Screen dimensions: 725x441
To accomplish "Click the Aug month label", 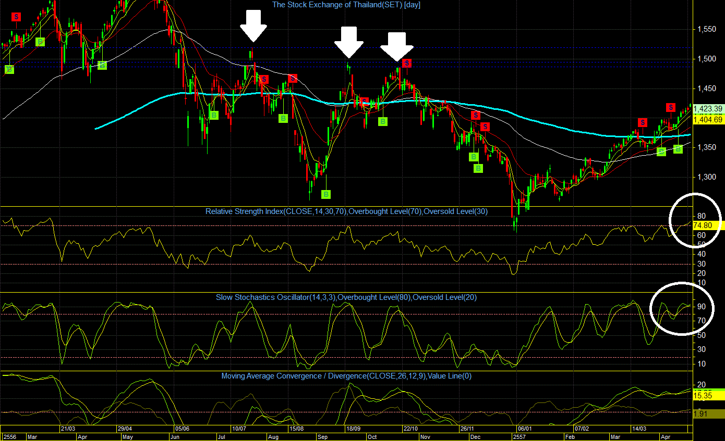I will point(274,437).
